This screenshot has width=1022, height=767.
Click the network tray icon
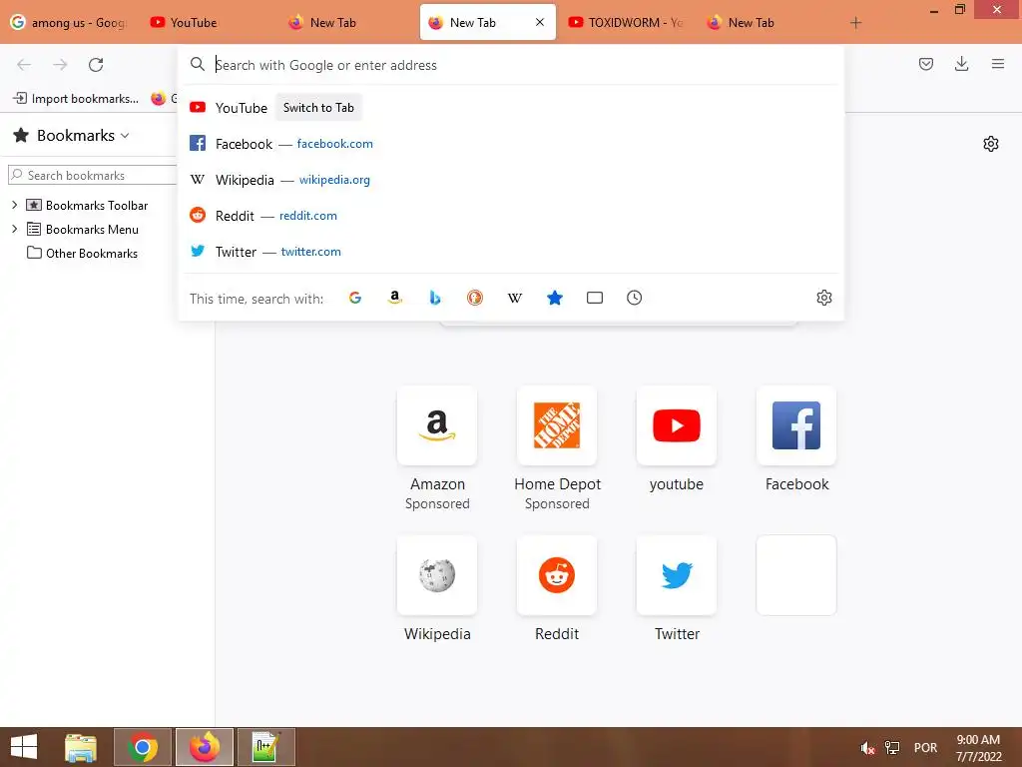[x=891, y=748]
